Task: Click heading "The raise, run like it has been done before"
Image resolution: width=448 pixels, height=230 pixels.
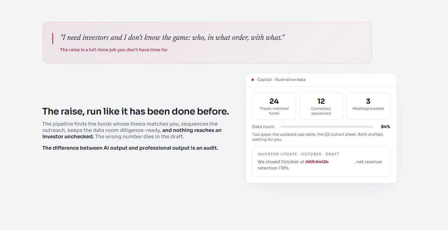Action: (x=136, y=111)
